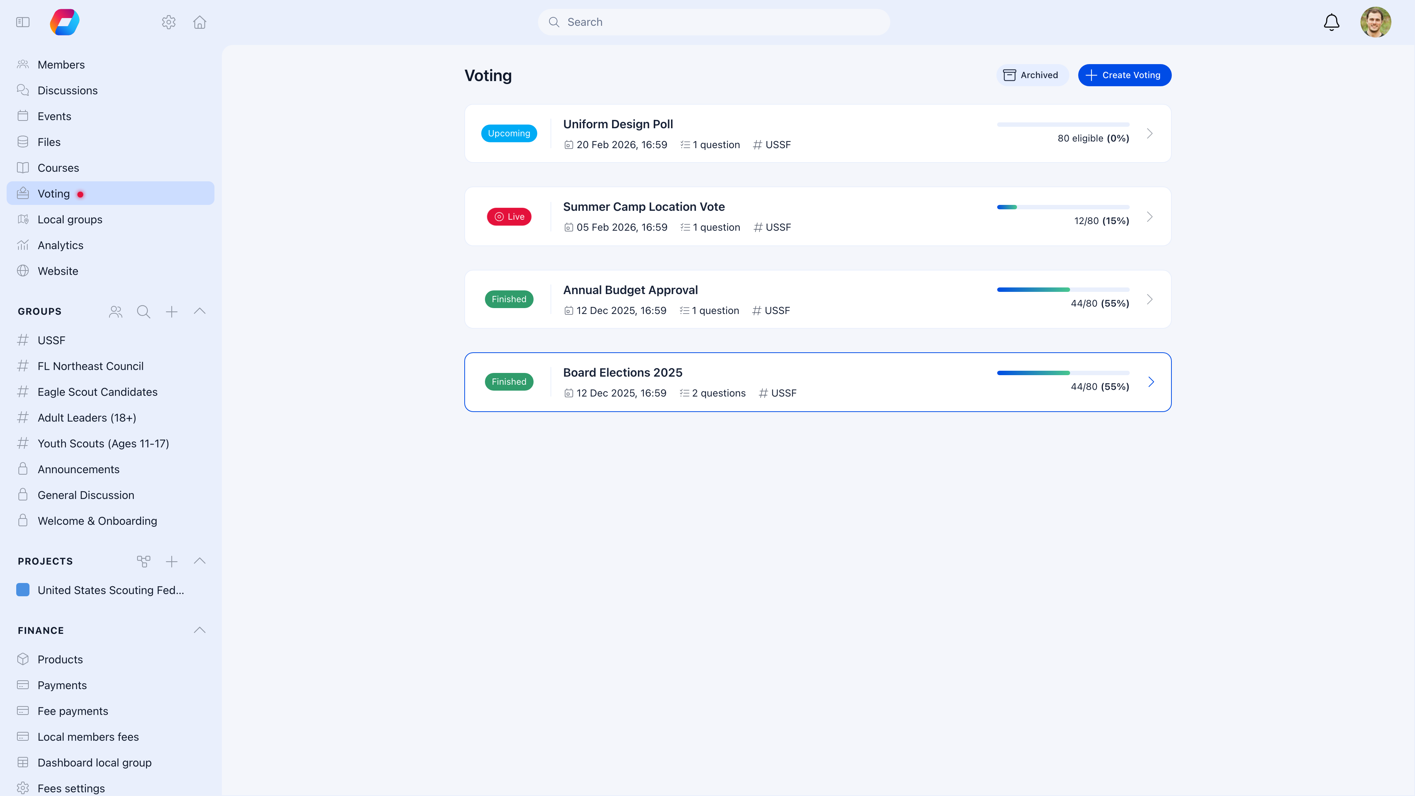Open the Events calendar icon
1415x796 pixels.
click(23, 116)
